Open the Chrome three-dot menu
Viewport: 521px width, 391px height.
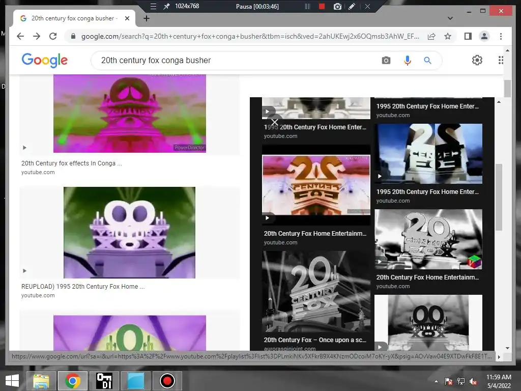(x=501, y=36)
